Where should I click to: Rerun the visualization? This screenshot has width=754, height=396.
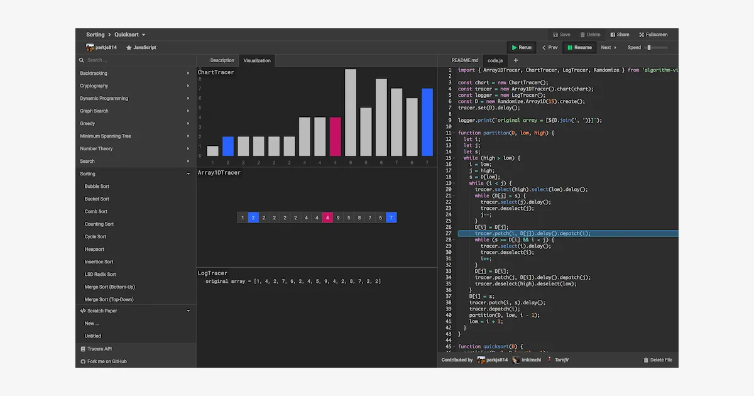pos(522,47)
